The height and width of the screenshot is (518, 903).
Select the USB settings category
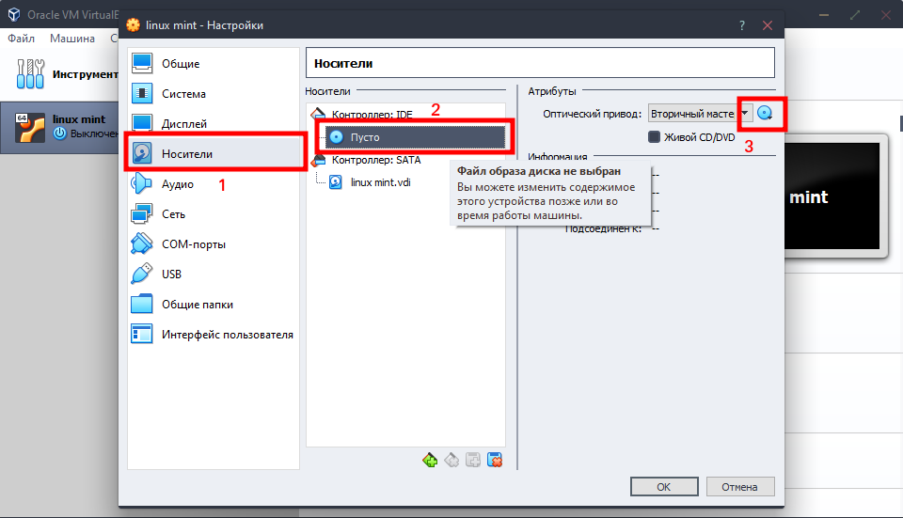pyautogui.click(x=171, y=275)
